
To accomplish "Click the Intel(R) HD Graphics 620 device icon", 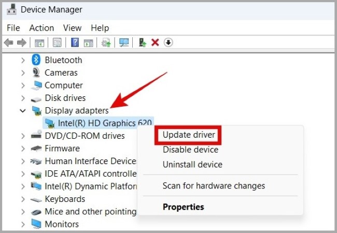I will (x=50, y=123).
